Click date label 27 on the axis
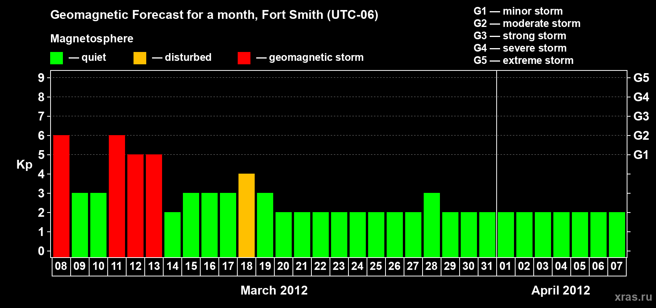656x308 pixels. pos(413,266)
